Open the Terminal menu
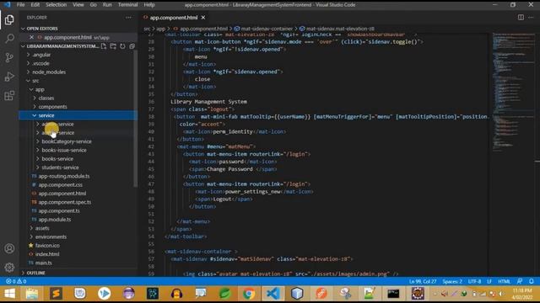 (127, 5)
